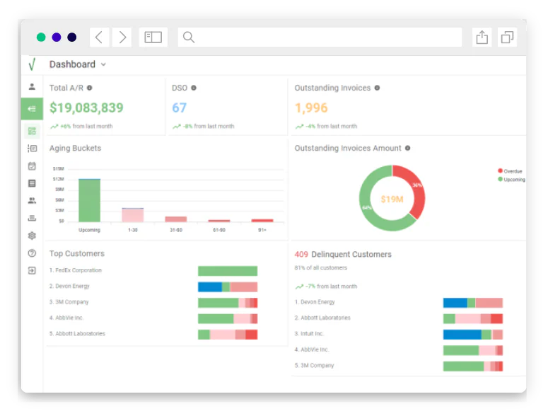548x416 pixels.
Task: Click FedEx Corporation's green aging bar
Action: (x=228, y=271)
